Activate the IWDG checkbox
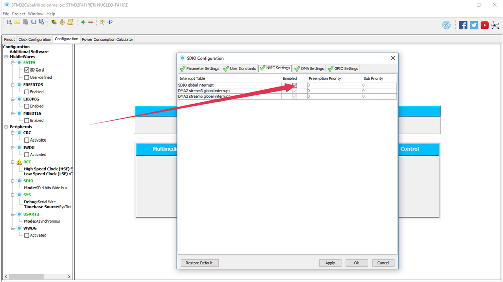This screenshot has width=503, height=282. pos(27,155)
